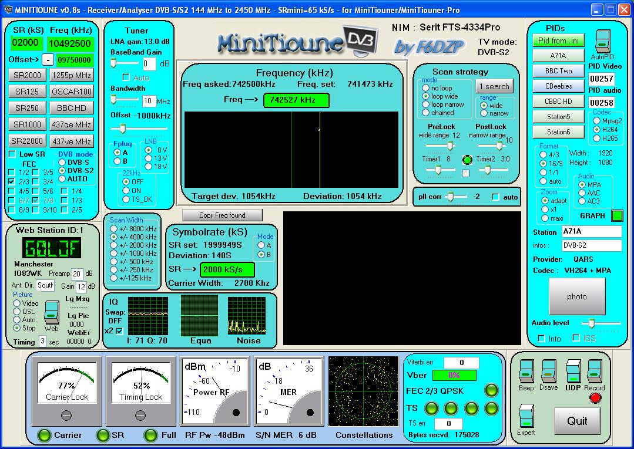The height and width of the screenshot is (449, 634).
Task: Click the MER dB meter
Action: 289,391
